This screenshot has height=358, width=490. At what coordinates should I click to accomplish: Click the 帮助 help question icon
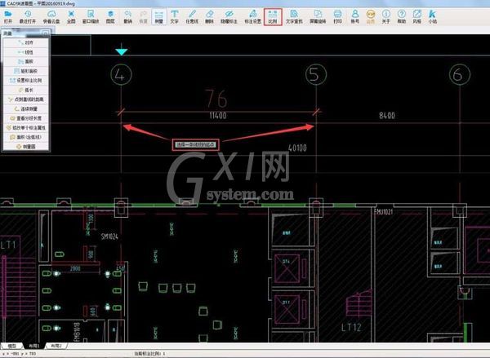[x=402, y=16]
